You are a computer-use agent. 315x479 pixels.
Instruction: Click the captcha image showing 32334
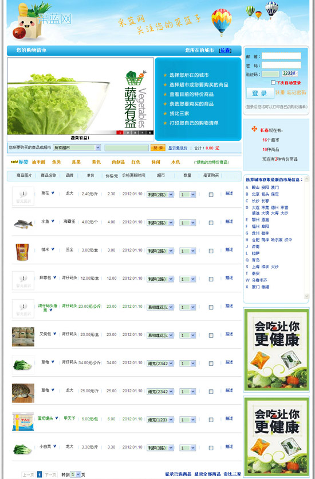pyautogui.click(x=289, y=74)
